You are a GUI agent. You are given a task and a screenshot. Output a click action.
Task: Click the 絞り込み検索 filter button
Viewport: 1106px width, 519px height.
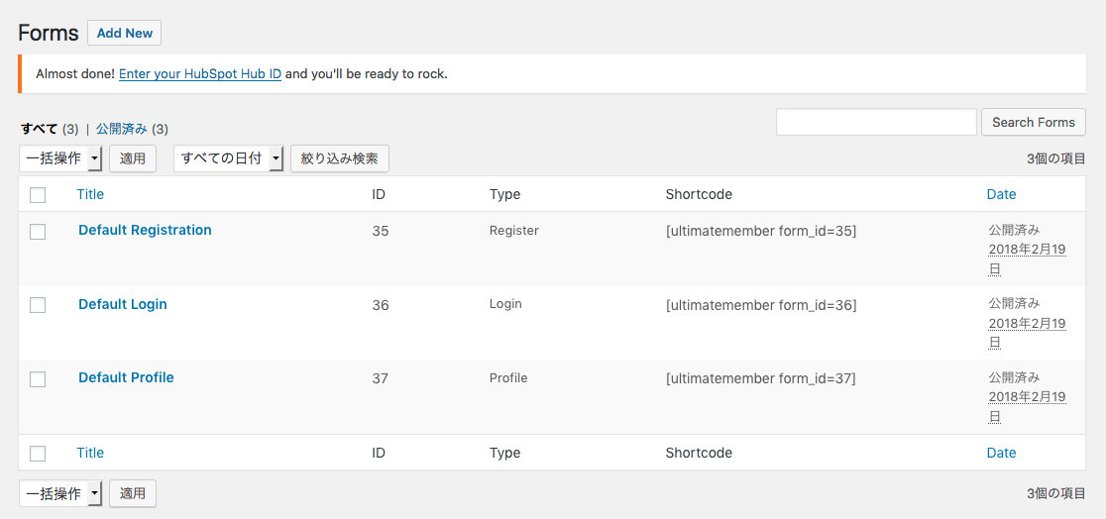[x=339, y=158]
